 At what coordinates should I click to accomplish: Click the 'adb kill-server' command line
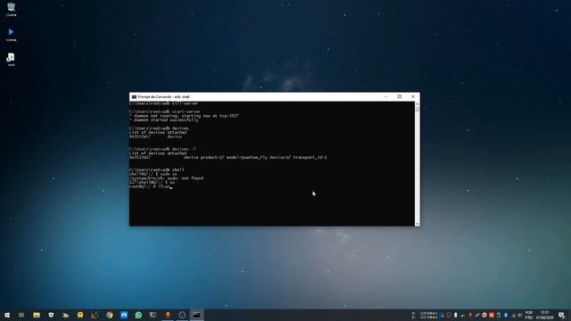pos(163,103)
